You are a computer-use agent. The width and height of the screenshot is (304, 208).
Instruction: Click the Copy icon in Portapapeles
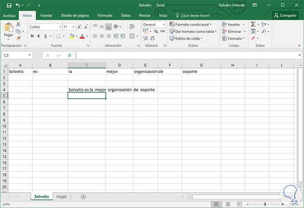point(18,31)
